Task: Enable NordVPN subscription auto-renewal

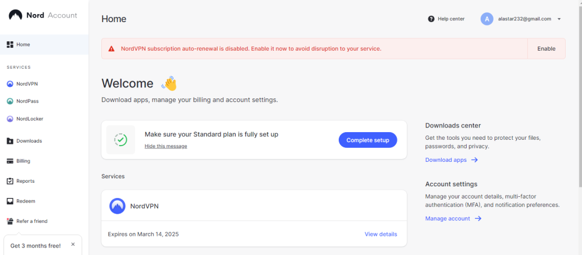Action: click(546, 49)
